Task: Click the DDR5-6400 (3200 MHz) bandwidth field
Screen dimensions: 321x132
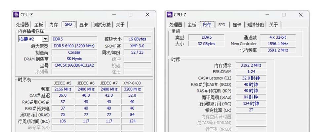Action: (74, 46)
